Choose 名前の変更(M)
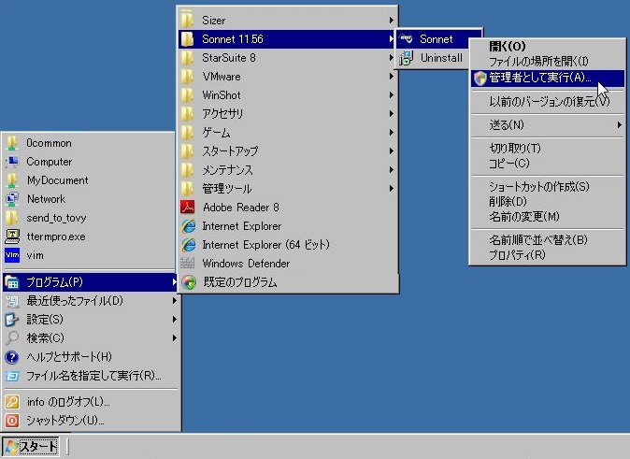The width and height of the screenshot is (630, 459). tap(547, 217)
